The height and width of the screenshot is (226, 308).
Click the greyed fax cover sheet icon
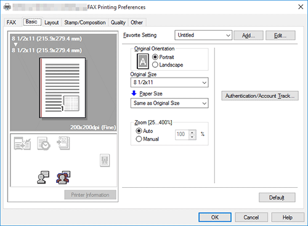(22, 143)
